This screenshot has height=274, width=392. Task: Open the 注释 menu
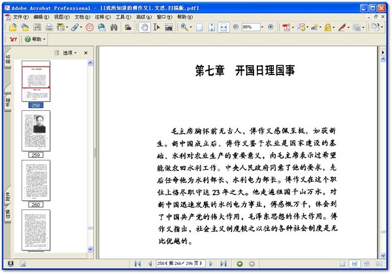pos(103,17)
